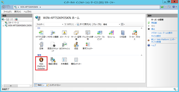Open the サーバー証明書 feature
This screenshot has width=179, height=92.
76,35
